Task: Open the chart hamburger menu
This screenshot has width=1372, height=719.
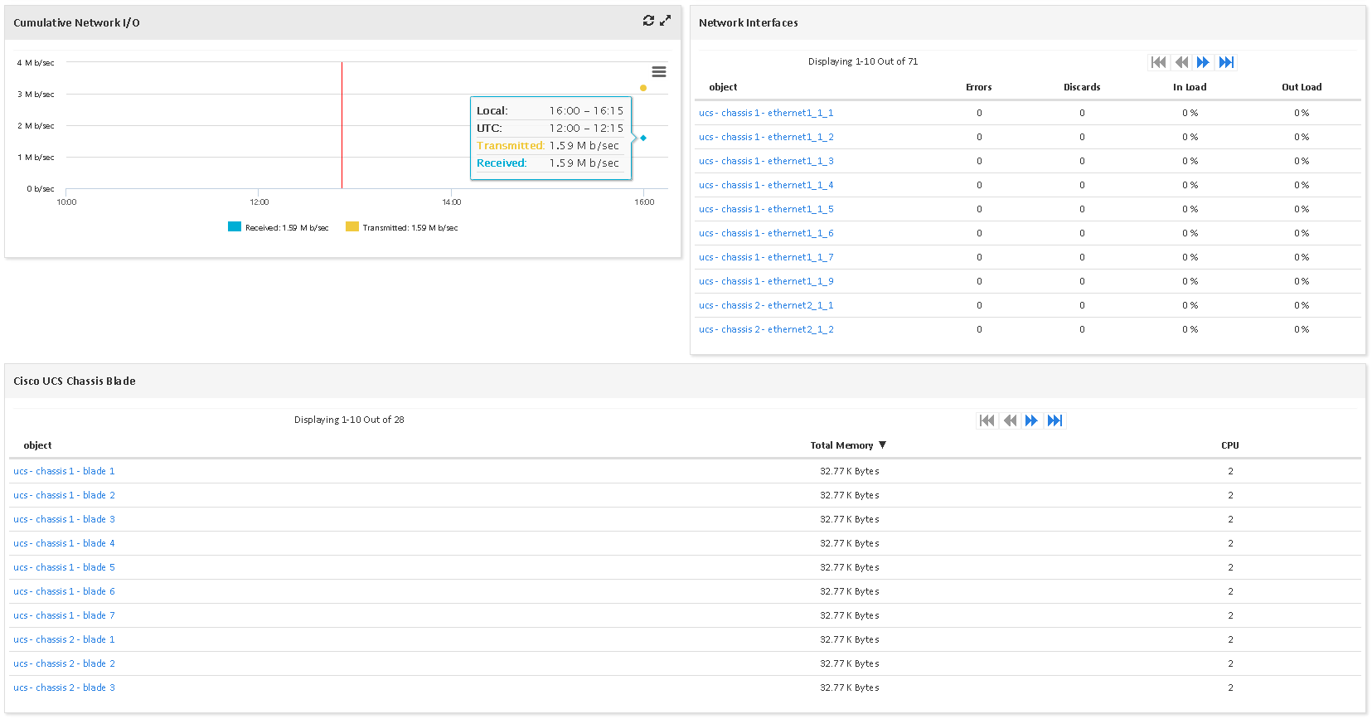Action: pyautogui.click(x=659, y=72)
